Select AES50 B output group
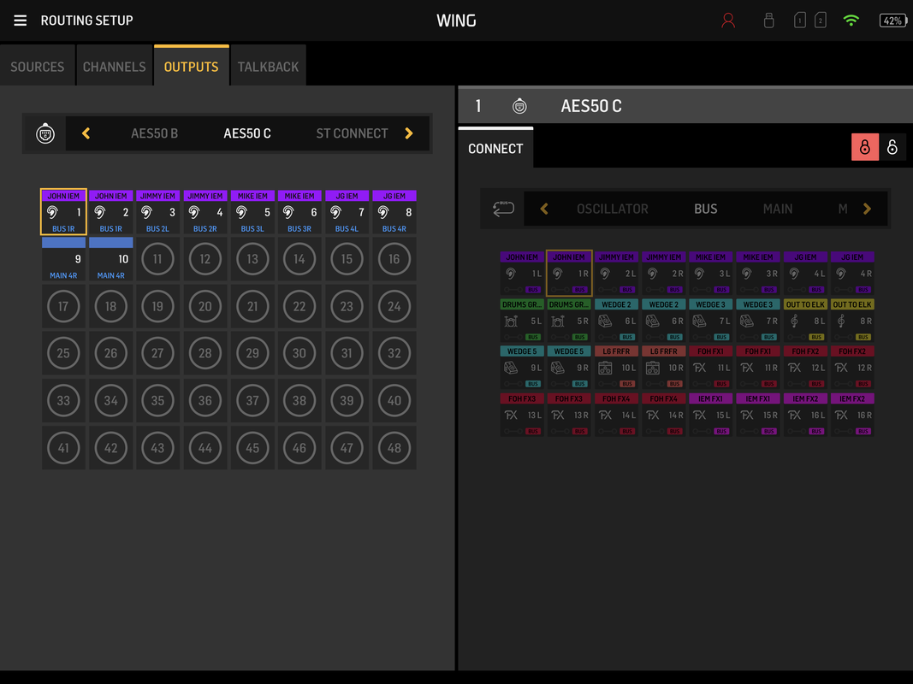 [154, 133]
